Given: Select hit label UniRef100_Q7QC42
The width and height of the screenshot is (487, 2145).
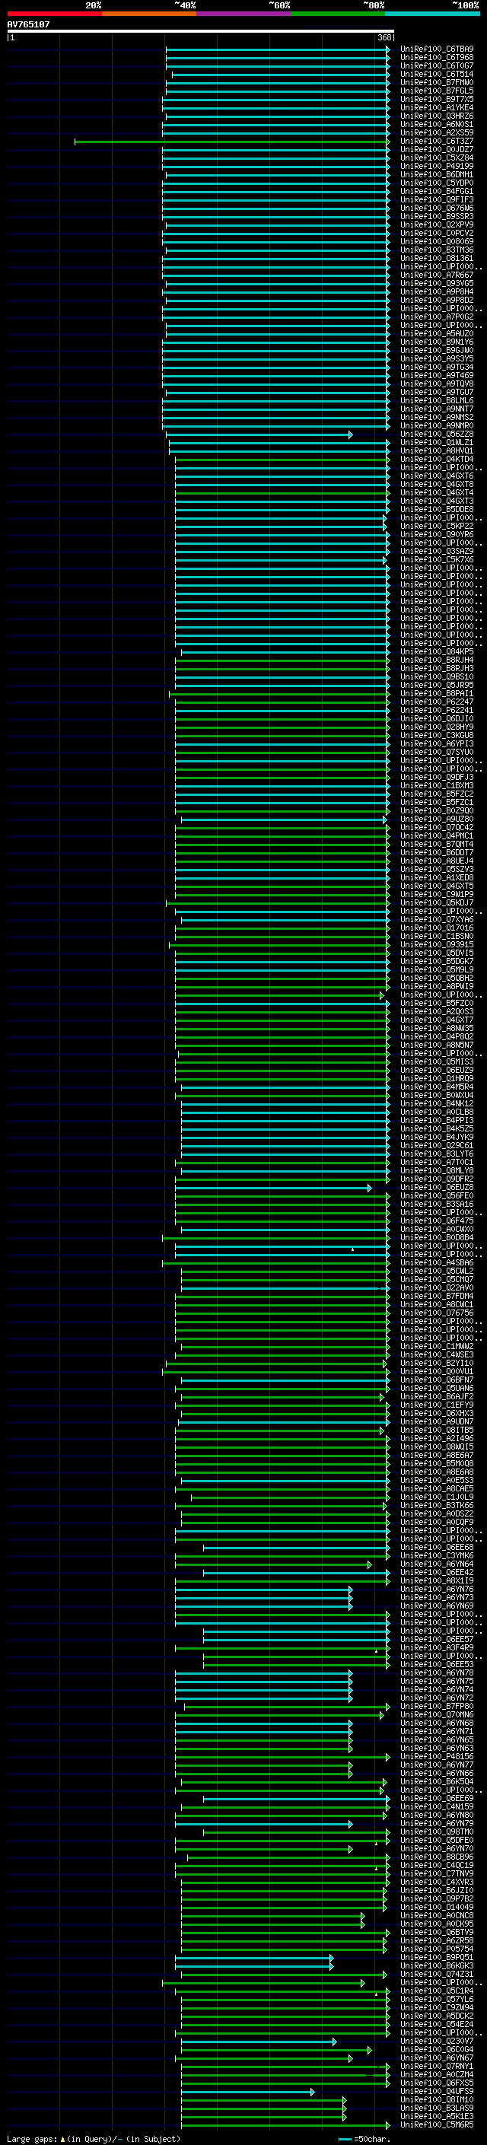Looking at the screenshot, I should click(436, 827).
